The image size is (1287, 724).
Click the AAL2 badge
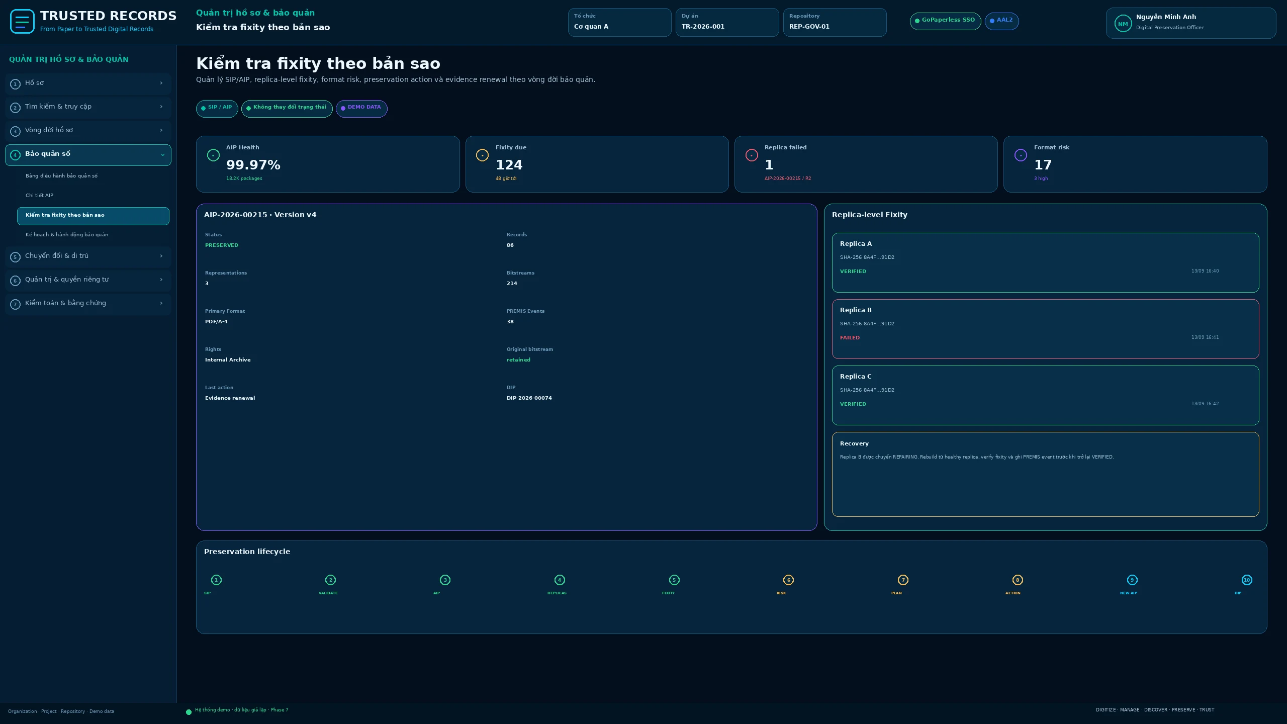(x=1001, y=21)
